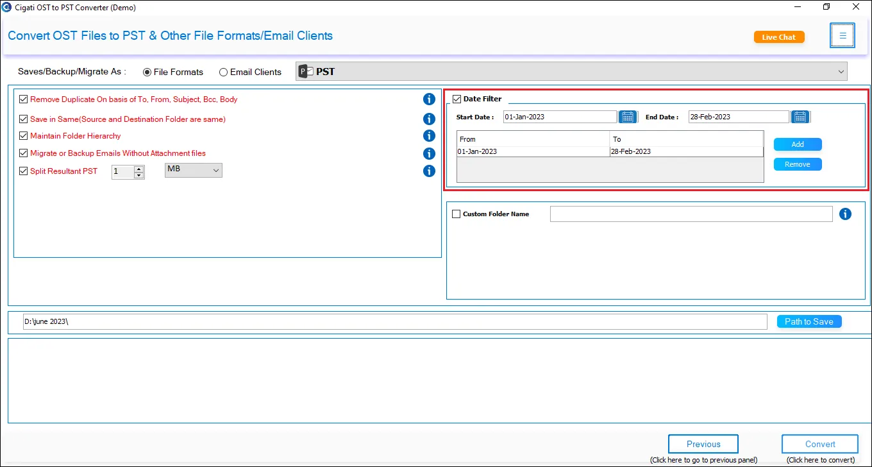The height and width of the screenshot is (467, 872).
Task: Increase split size with up arrow
Action: click(x=138, y=169)
